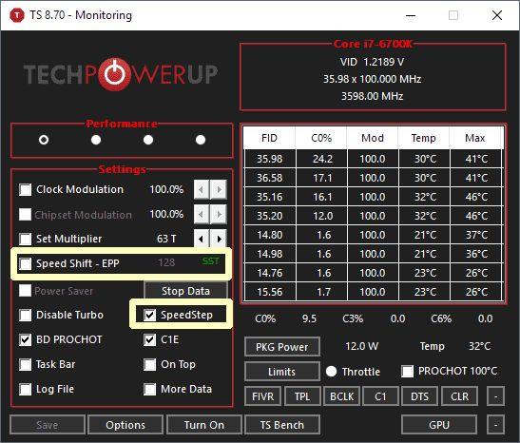The image size is (520, 443).
Task: Uncheck the C1E checkbox
Action: click(x=150, y=340)
